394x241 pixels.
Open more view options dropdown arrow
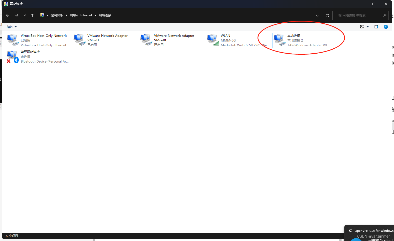click(367, 27)
